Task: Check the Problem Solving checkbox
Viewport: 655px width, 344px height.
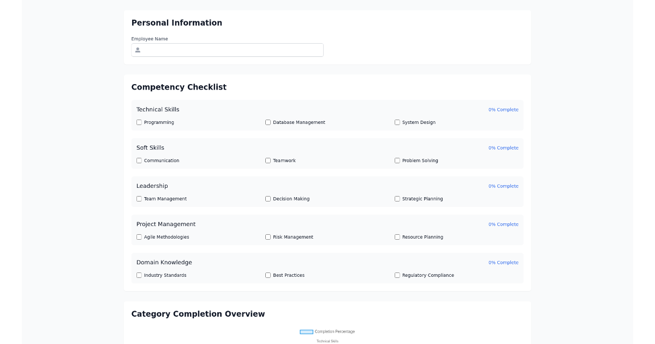Action: pyautogui.click(x=397, y=161)
